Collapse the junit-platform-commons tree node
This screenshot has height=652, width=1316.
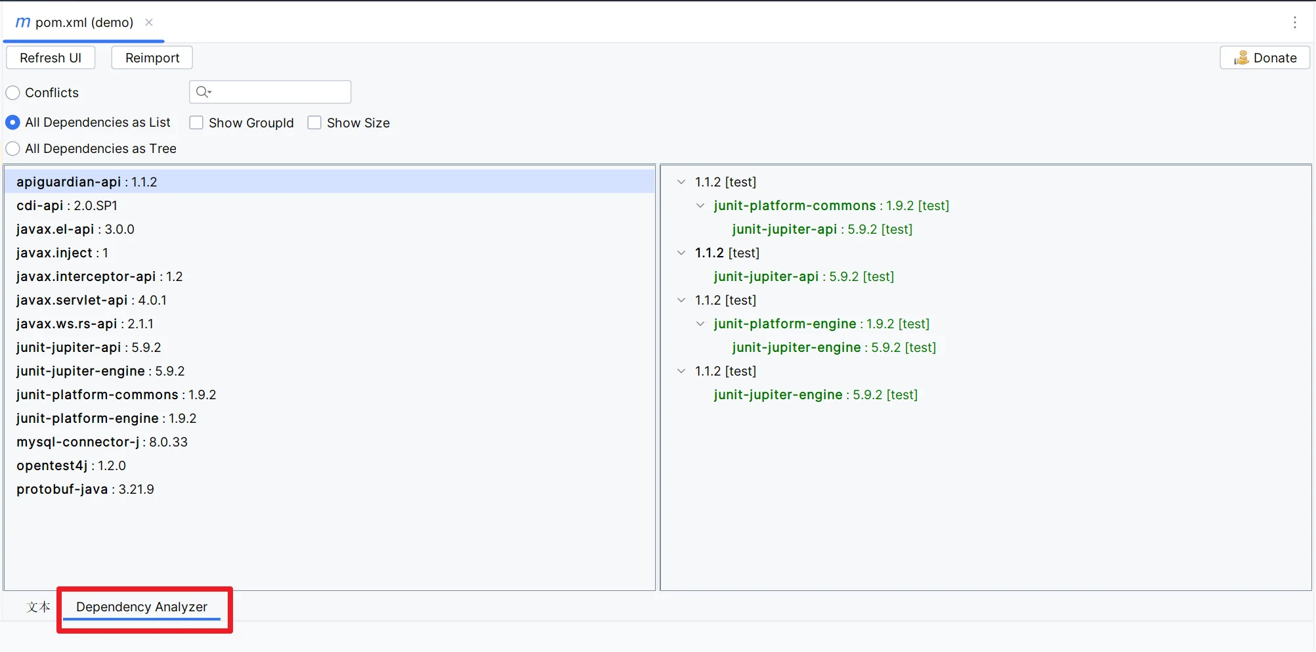pos(700,206)
